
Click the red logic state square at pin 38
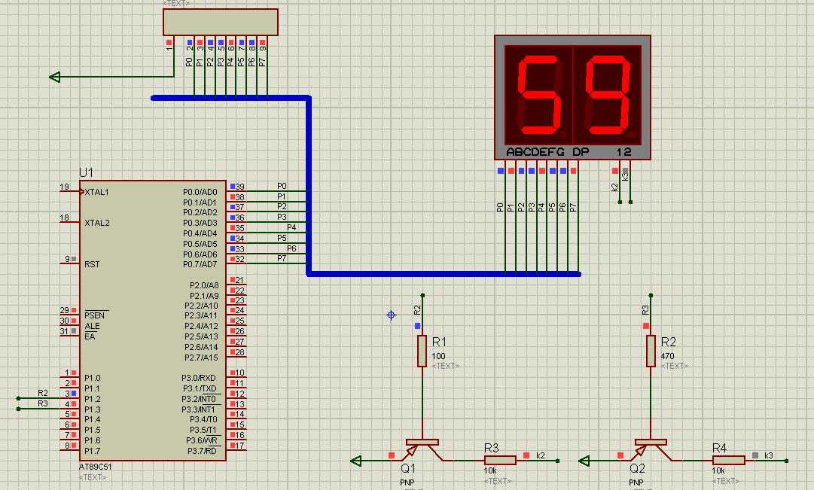point(233,196)
